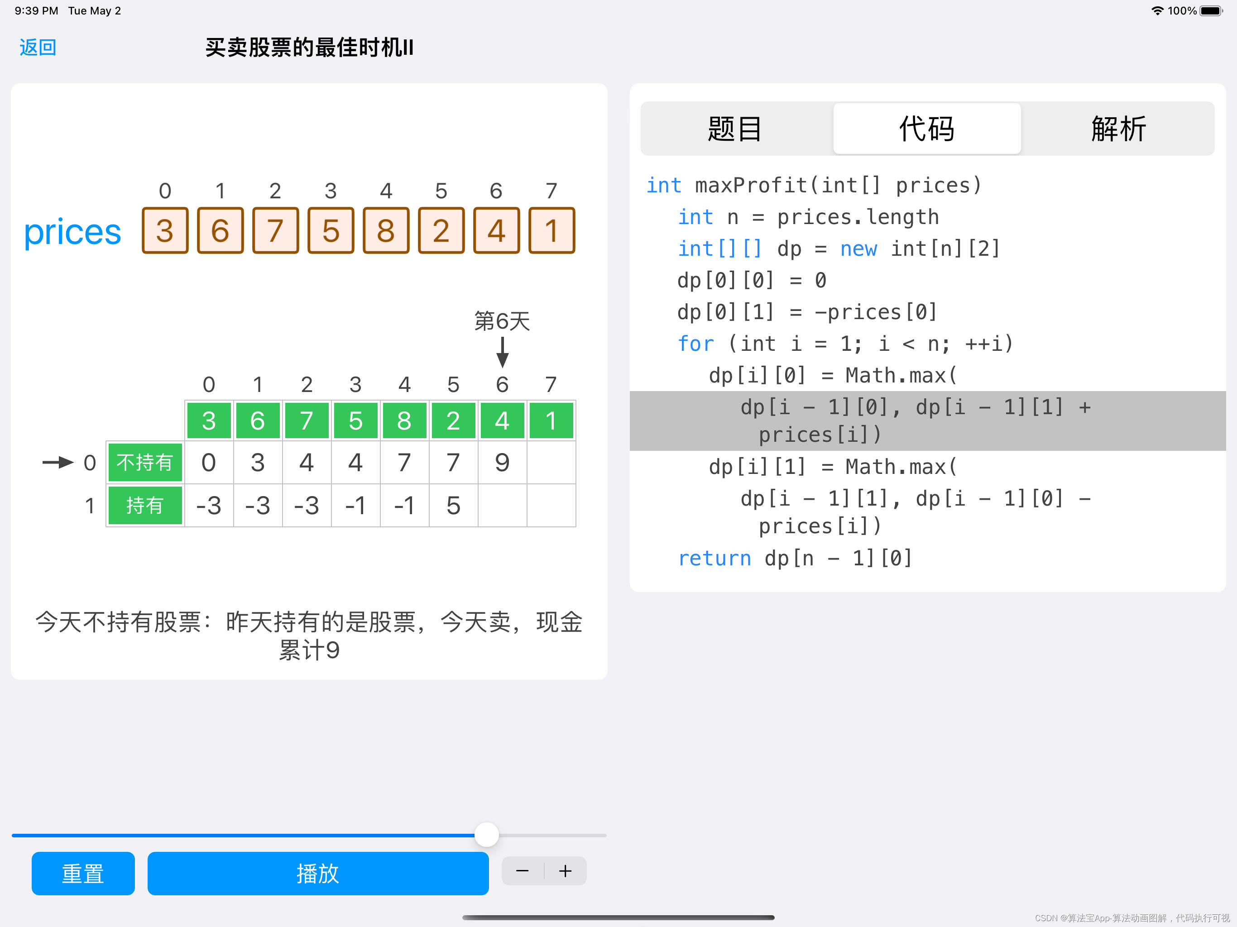Screen dimensions: 1237x927
Task: Click prices array box with value 8
Action: (x=386, y=230)
